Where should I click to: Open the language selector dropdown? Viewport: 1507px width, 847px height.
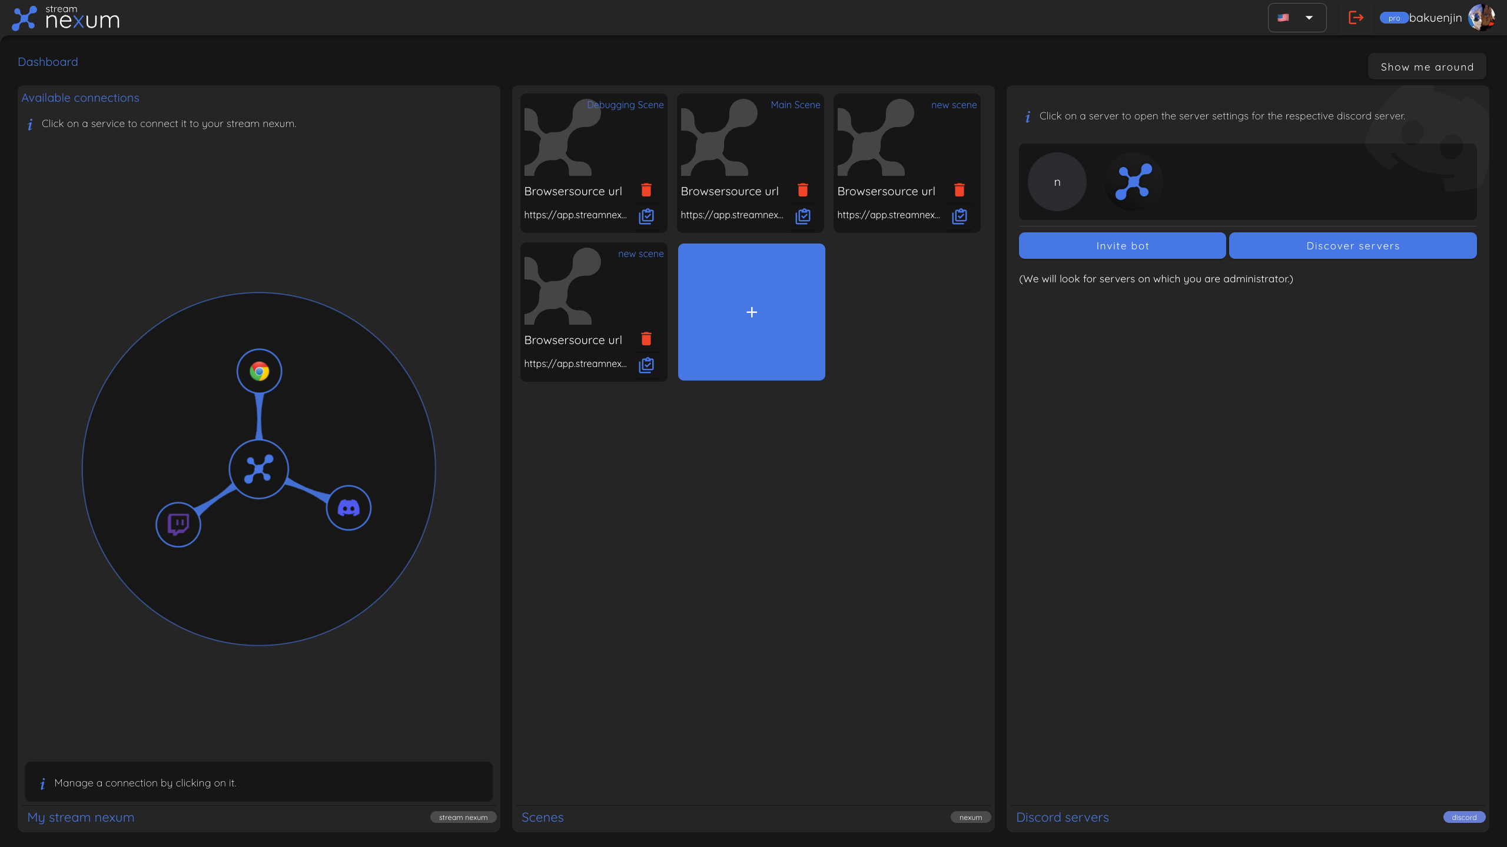[x=1296, y=18]
